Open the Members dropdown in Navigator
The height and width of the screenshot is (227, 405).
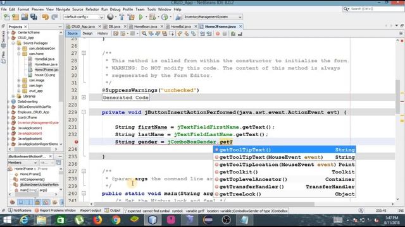pos(22,163)
